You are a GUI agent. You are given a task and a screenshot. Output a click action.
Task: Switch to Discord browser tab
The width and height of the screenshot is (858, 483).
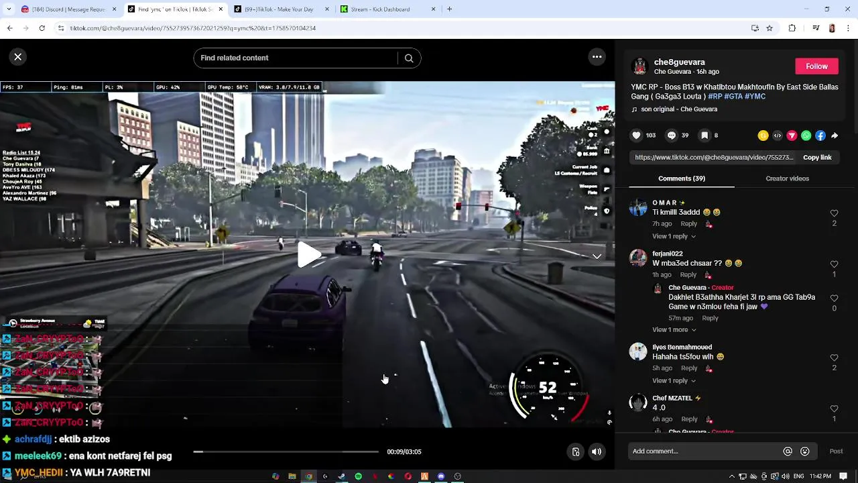click(69, 9)
